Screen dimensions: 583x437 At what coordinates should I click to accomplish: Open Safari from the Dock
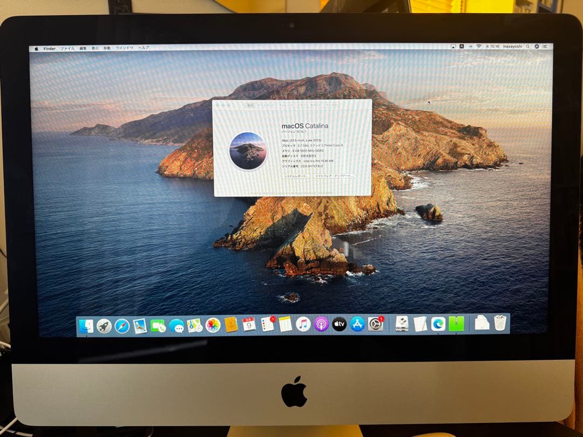[122, 324]
